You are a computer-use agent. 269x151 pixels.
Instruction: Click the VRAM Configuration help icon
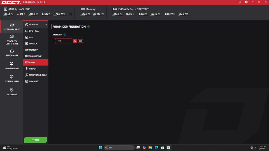click(x=89, y=27)
